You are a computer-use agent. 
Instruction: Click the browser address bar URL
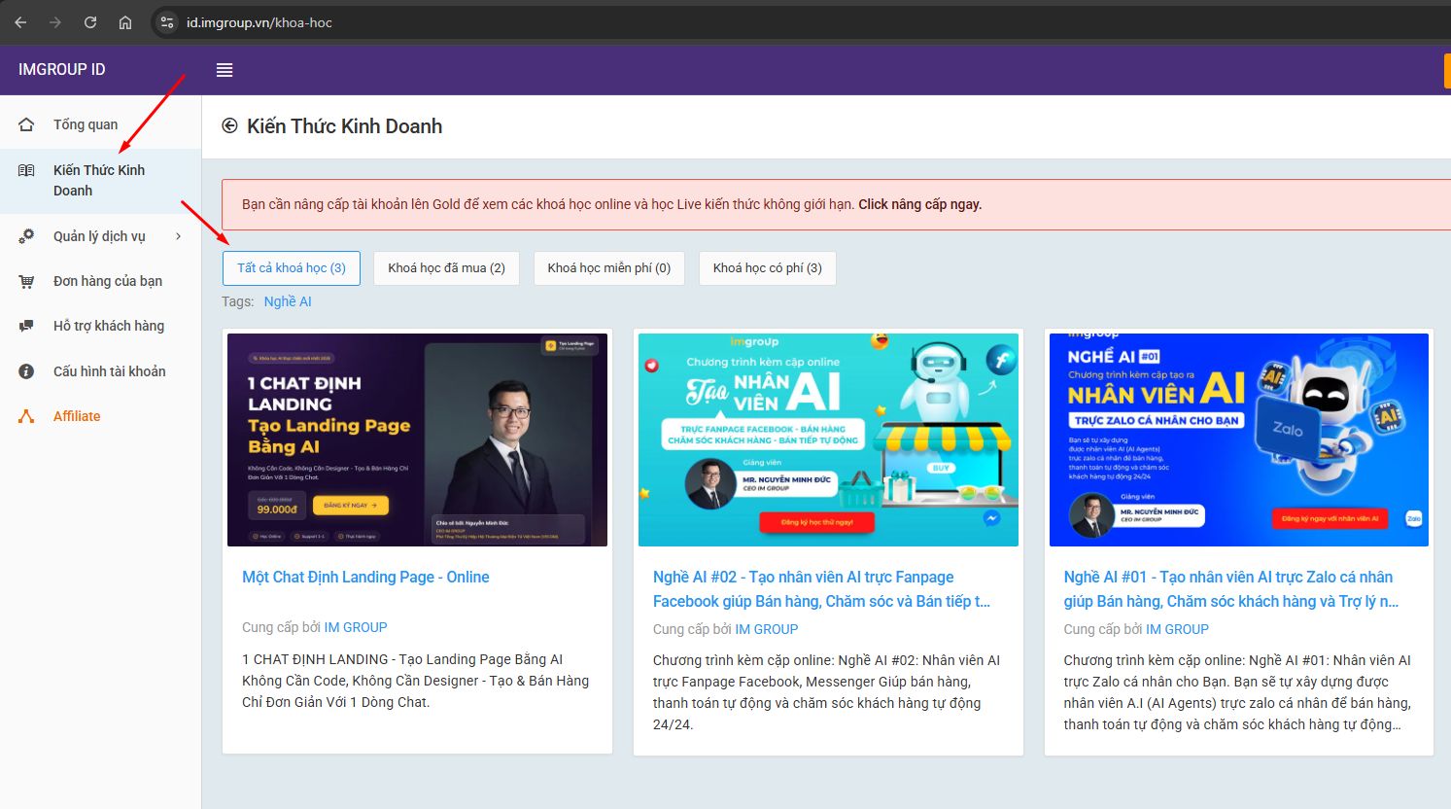tap(259, 22)
